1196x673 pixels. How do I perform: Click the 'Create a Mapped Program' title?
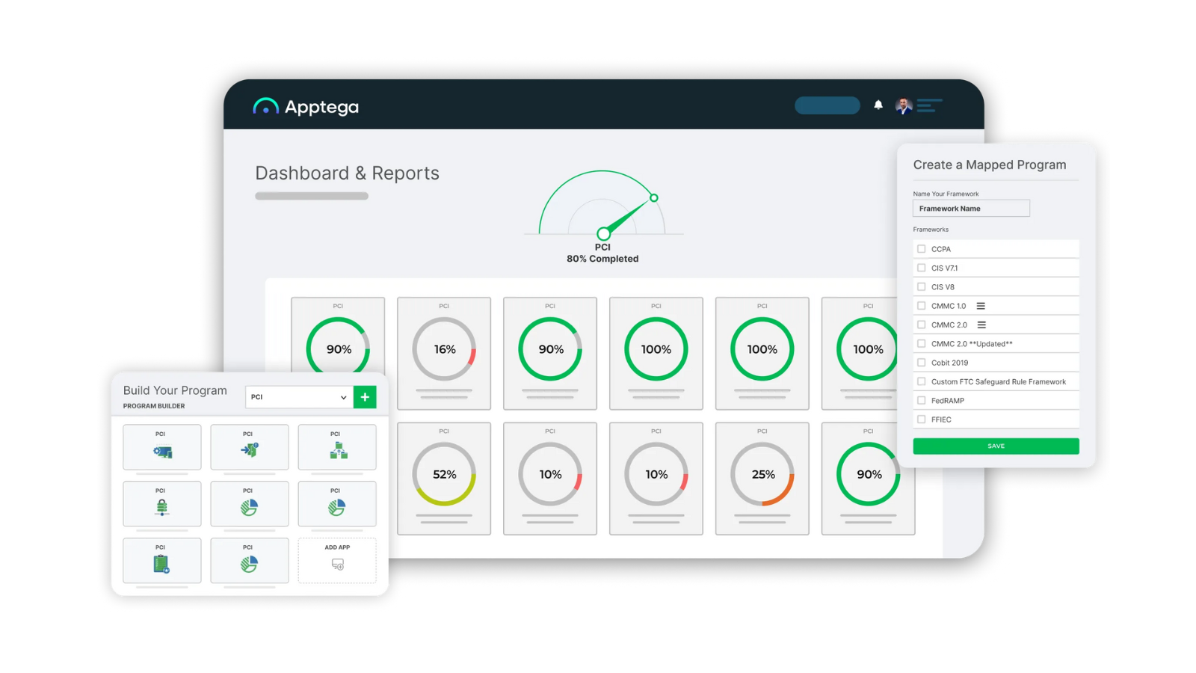(990, 165)
